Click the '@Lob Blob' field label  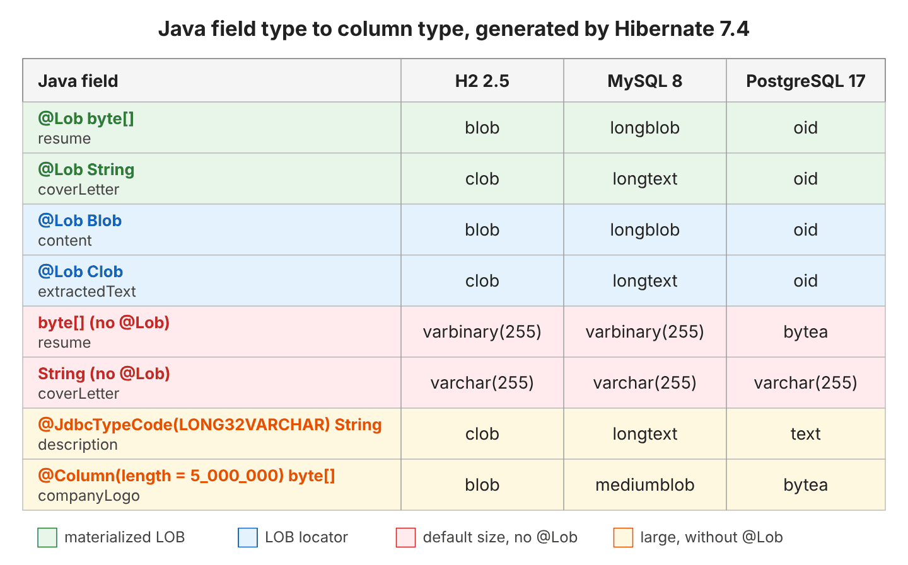(79, 221)
